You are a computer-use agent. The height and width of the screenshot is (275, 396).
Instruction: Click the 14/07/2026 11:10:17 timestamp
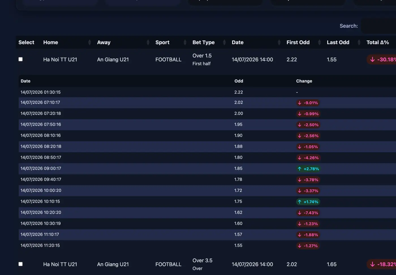tap(40, 235)
